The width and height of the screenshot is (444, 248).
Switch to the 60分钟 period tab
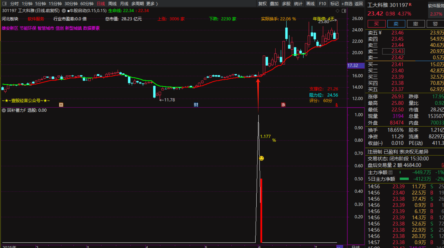87,4
